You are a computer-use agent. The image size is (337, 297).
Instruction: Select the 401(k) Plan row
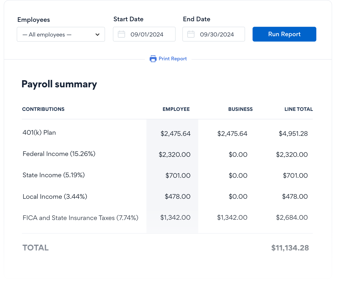[39, 133]
